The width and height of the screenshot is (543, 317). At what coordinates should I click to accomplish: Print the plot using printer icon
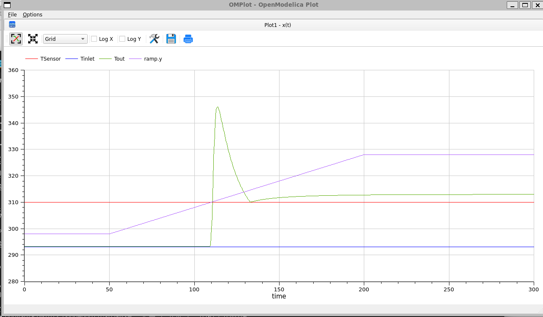coord(188,39)
